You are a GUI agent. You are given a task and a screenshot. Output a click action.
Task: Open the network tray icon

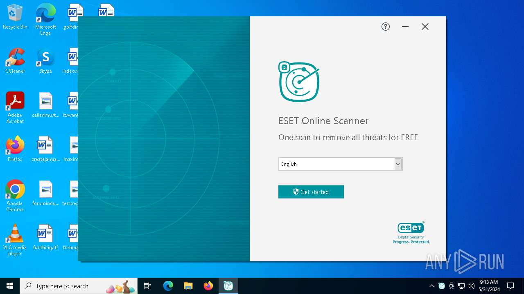pos(461,286)
